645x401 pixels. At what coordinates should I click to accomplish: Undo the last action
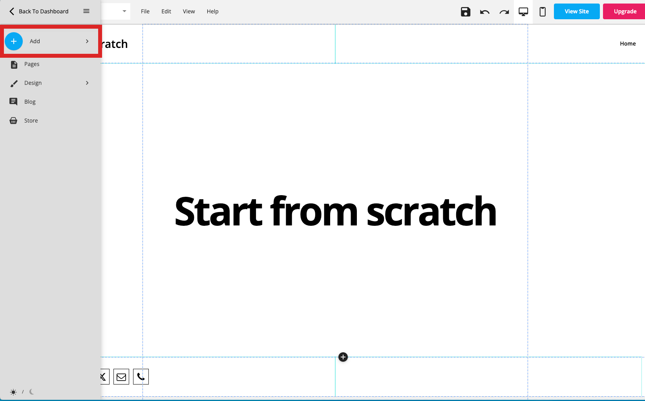tap(485, 12)
